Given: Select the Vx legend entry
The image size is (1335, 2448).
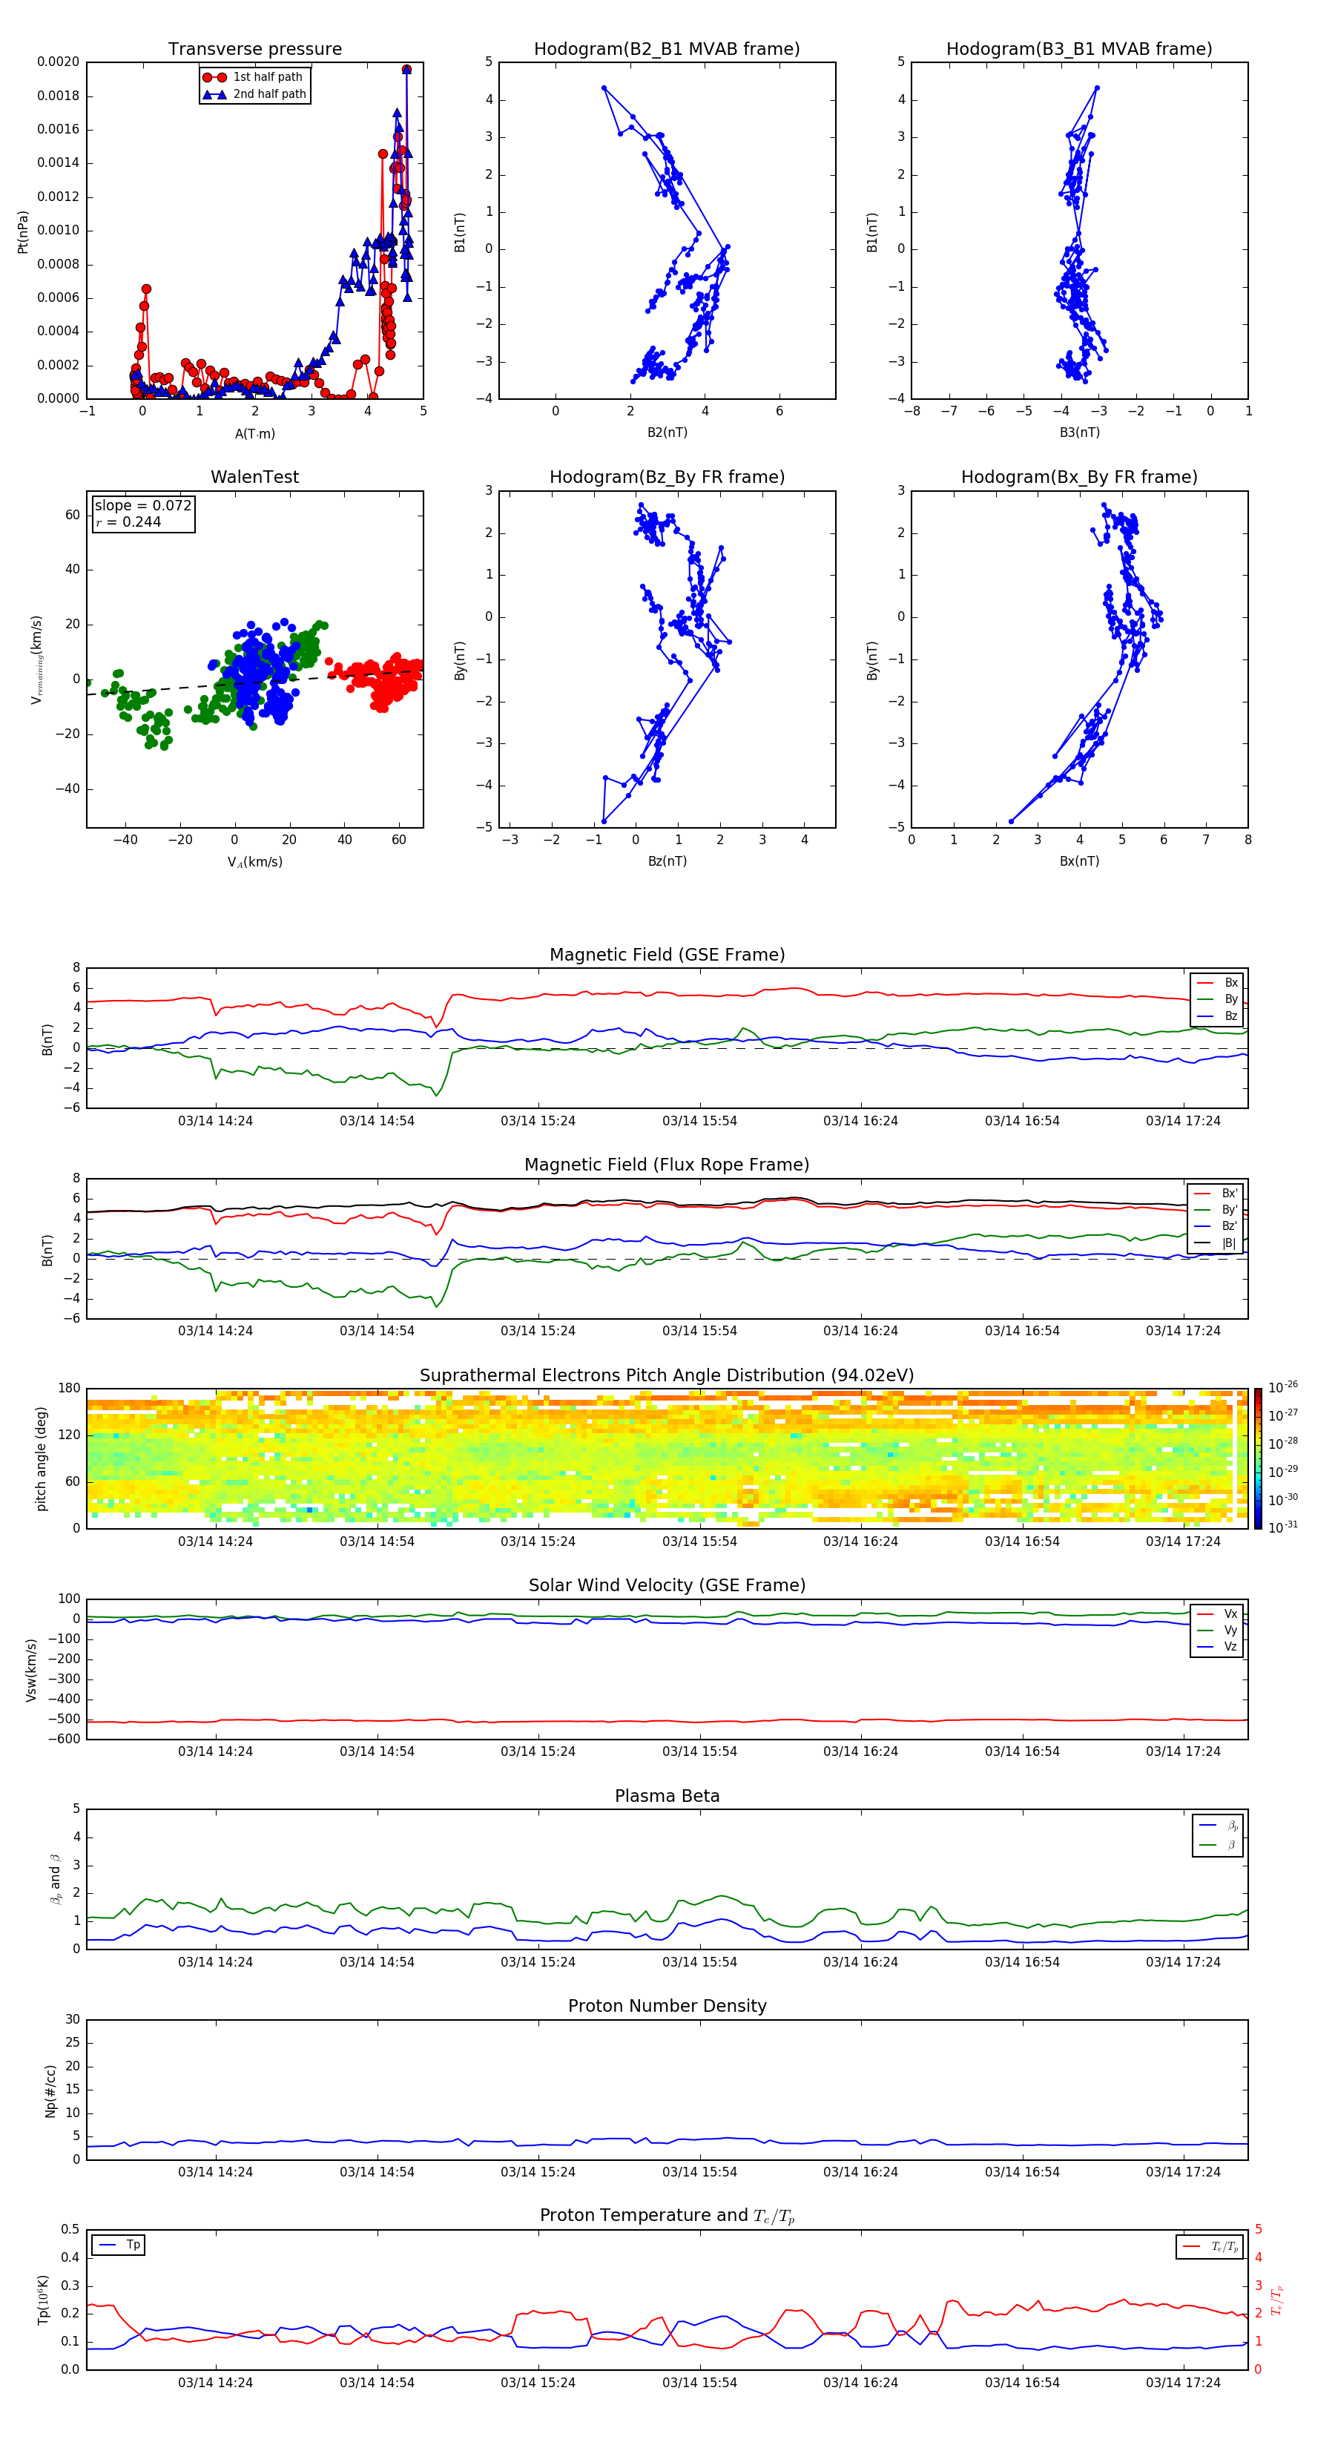Looking at the screenshot, I should point(1217,1613).
